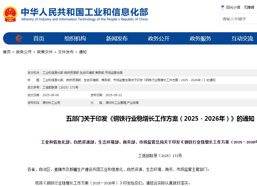Click the 中华人民共和国工业和信息化部 site title
This screenshot has height=186, width=257.
84,12
